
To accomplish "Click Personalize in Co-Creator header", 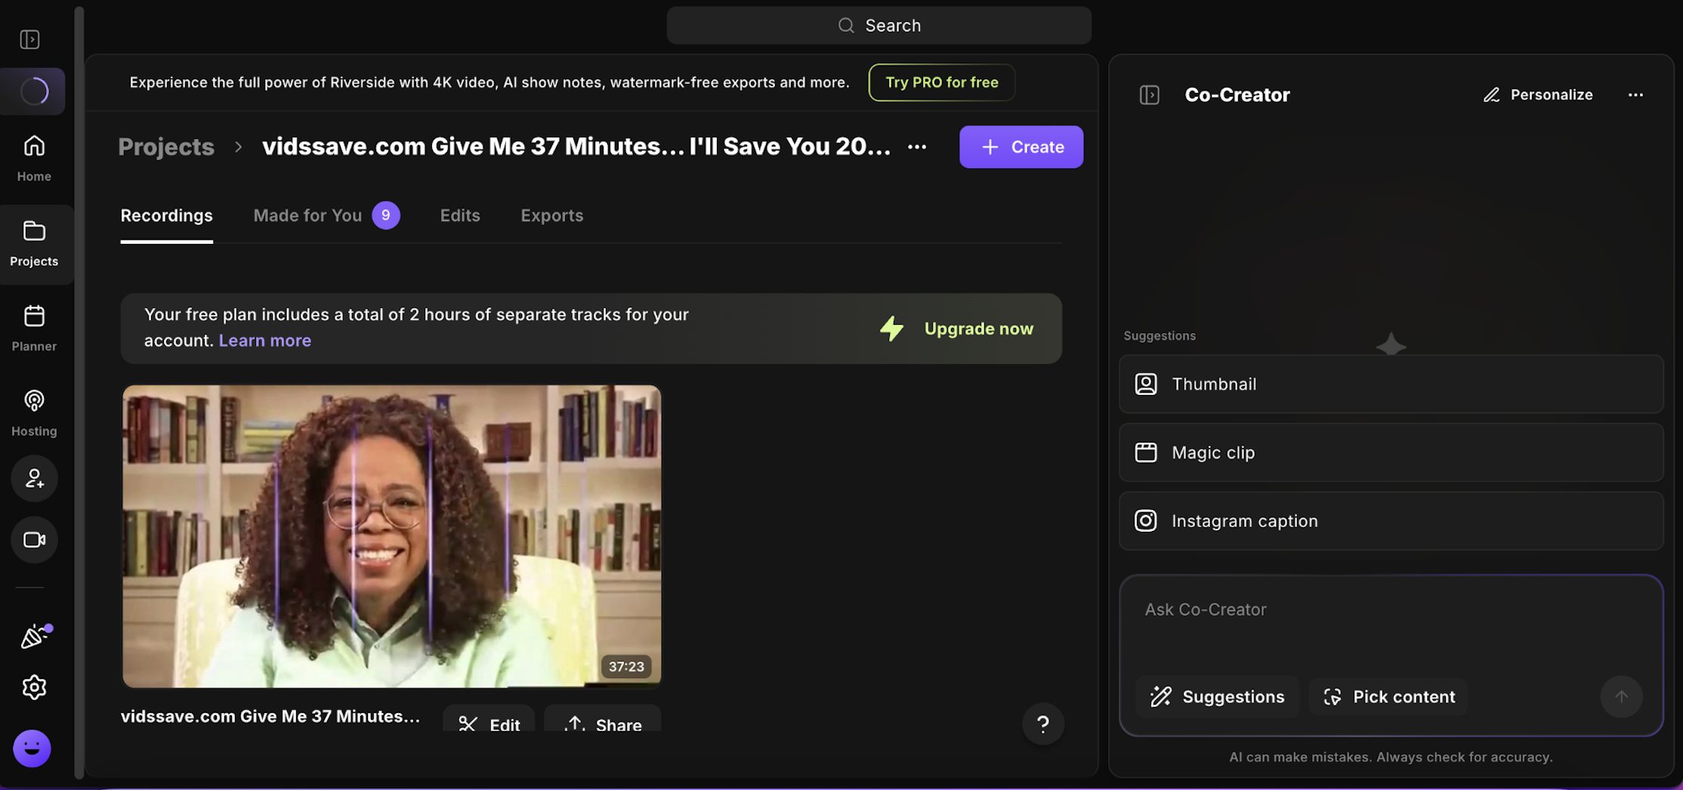I will coord(1538,94).
